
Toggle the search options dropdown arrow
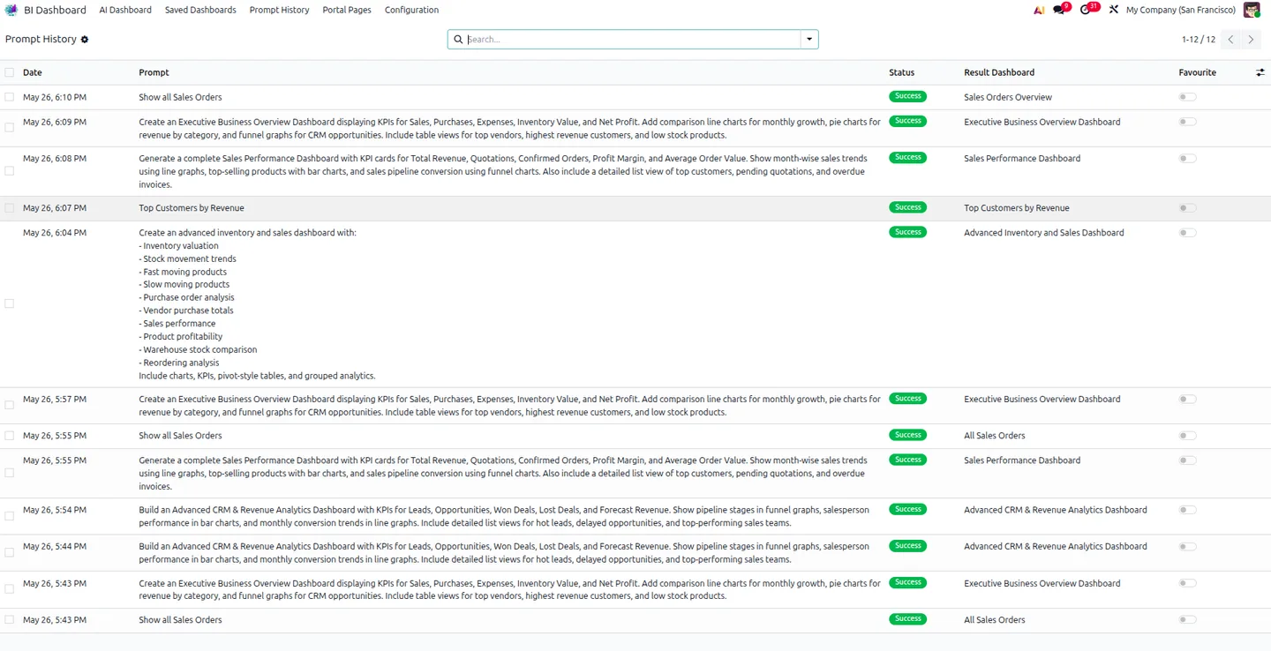tap(809, 40)
